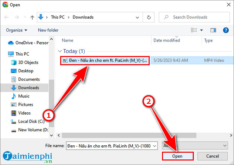The height and width of the screenshot is (165, 234).
Task: Select Downloads in the sidebar
Action: click(x=25, y=88)
